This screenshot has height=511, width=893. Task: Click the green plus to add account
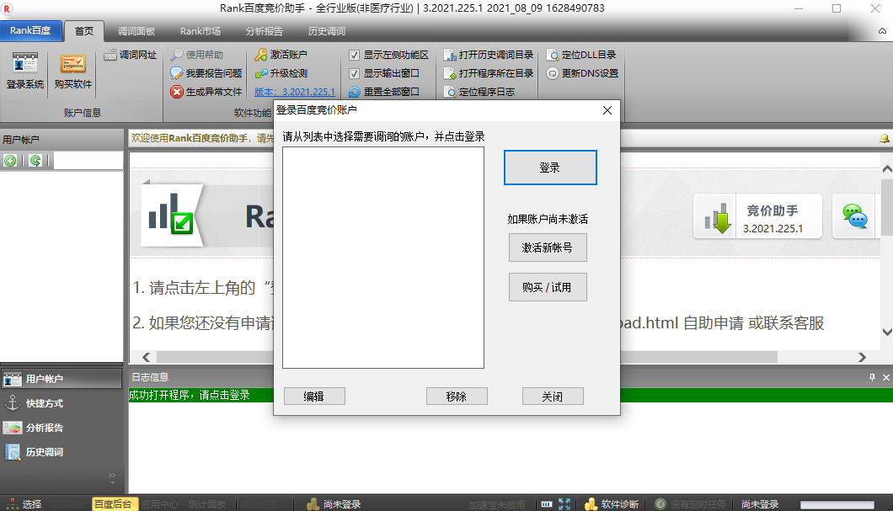pyautogui.click(x=10, y=160)
